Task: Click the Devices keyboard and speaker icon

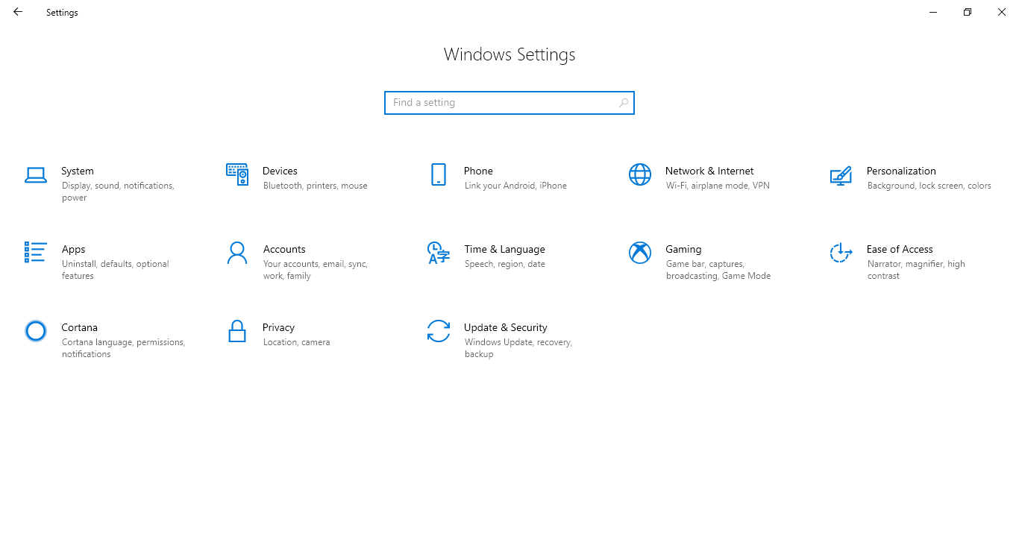Action: 237,174
